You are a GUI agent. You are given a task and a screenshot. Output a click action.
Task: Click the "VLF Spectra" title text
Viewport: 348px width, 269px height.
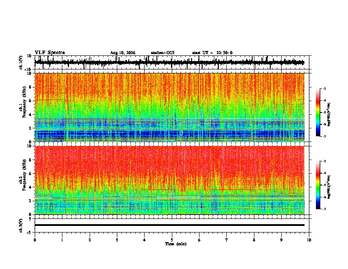tap(50, 53)
